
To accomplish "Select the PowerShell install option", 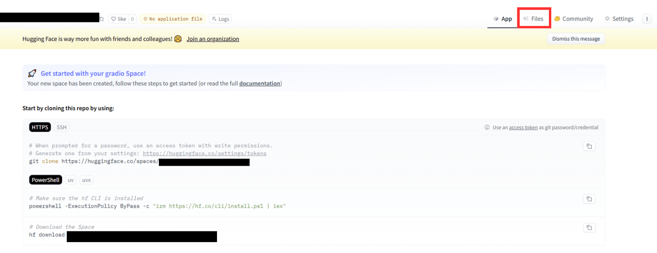I will coord(45,180).
